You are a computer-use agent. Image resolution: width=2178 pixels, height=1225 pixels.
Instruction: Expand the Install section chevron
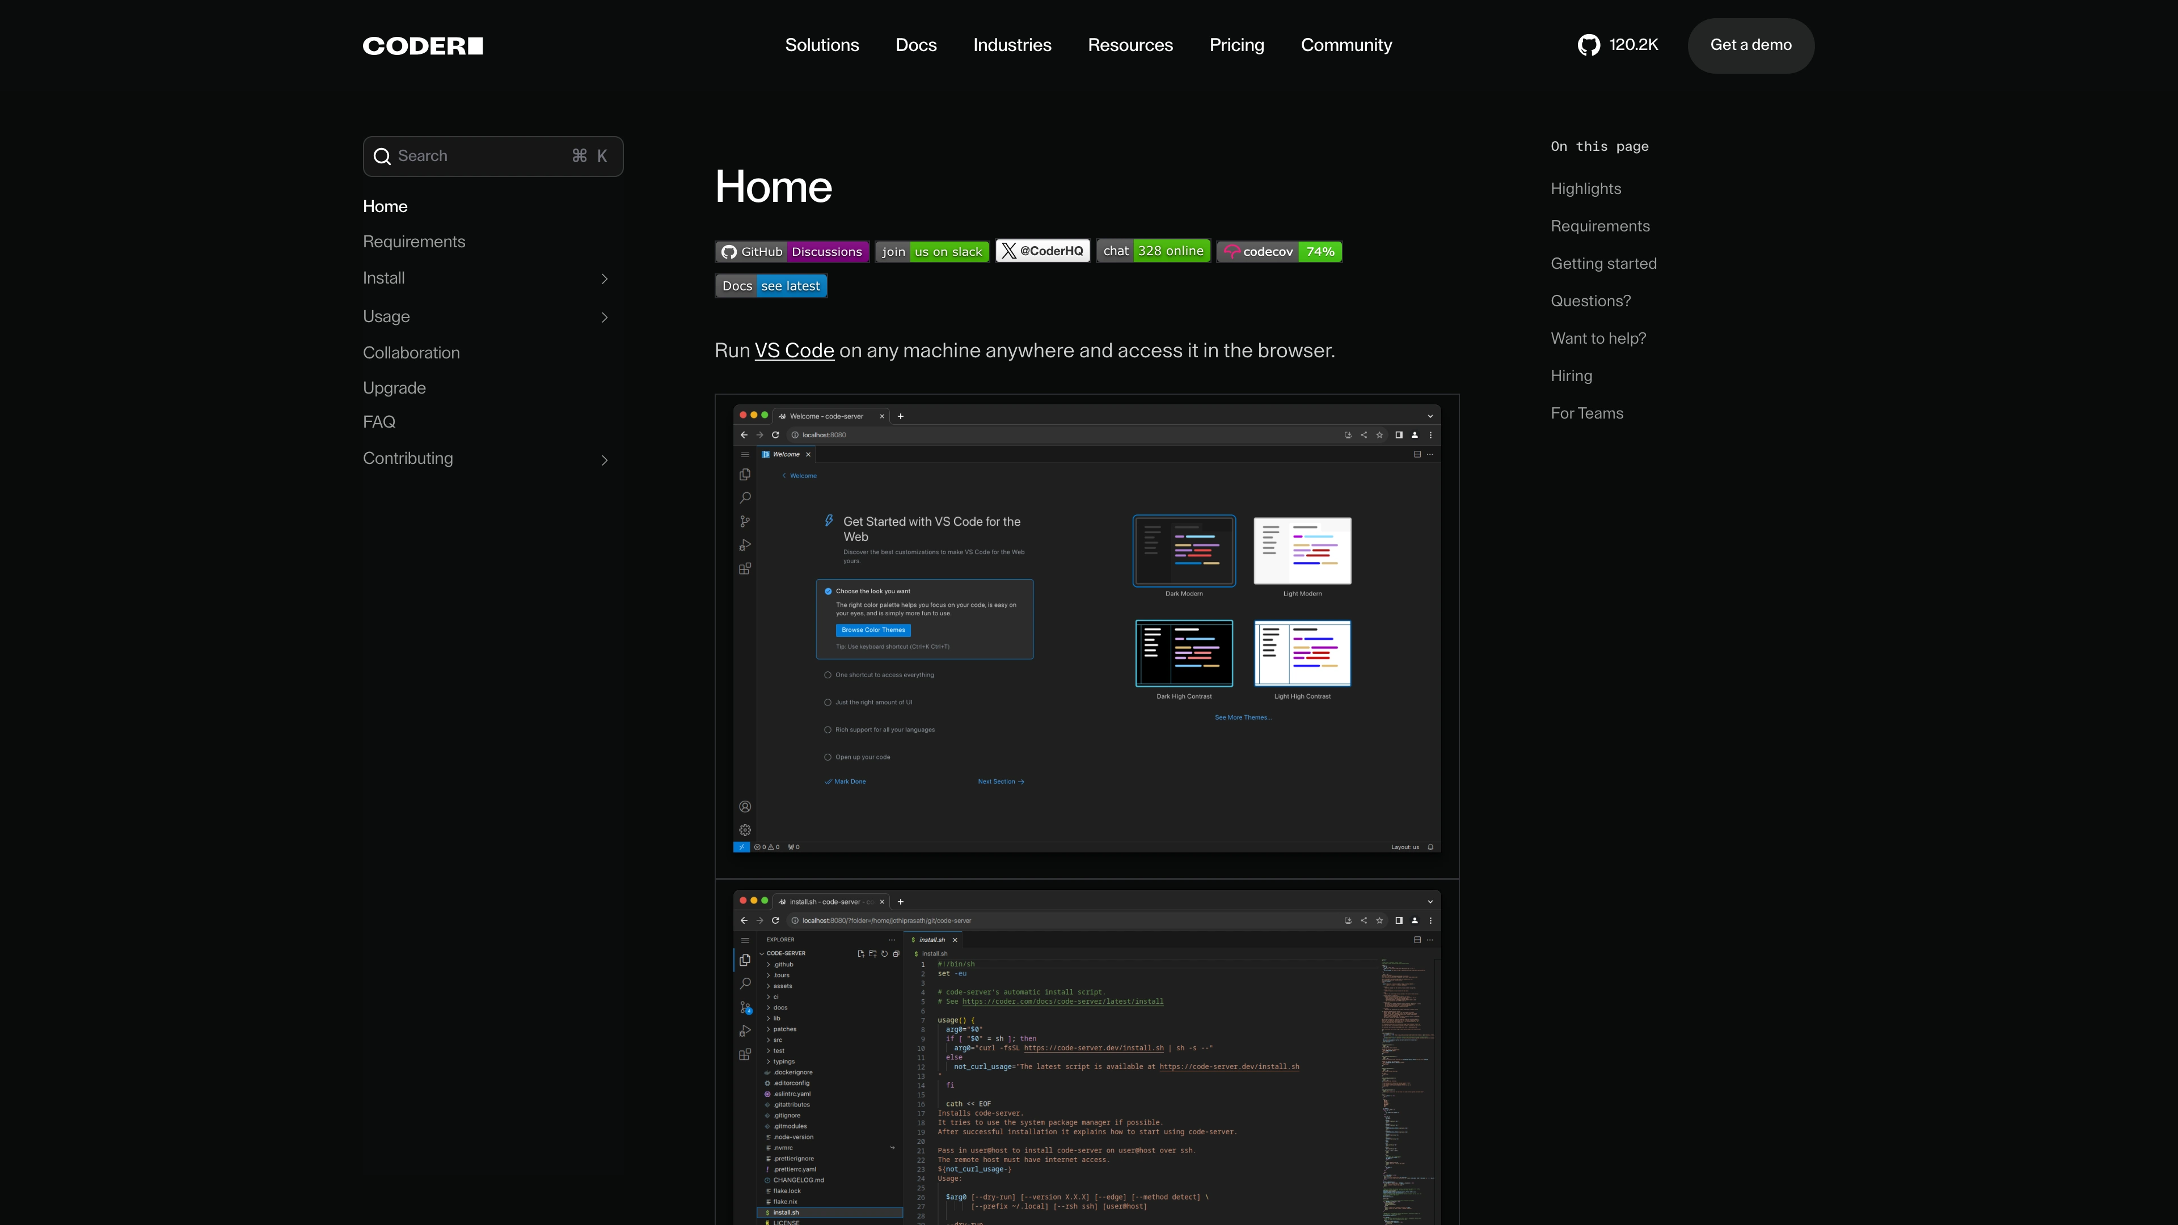pyautogui.click(x=605, y=279)
